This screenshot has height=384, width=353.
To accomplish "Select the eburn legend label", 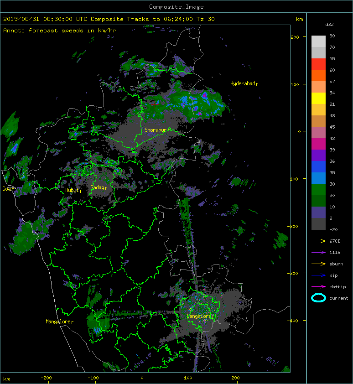I will (x=336, y=264).
